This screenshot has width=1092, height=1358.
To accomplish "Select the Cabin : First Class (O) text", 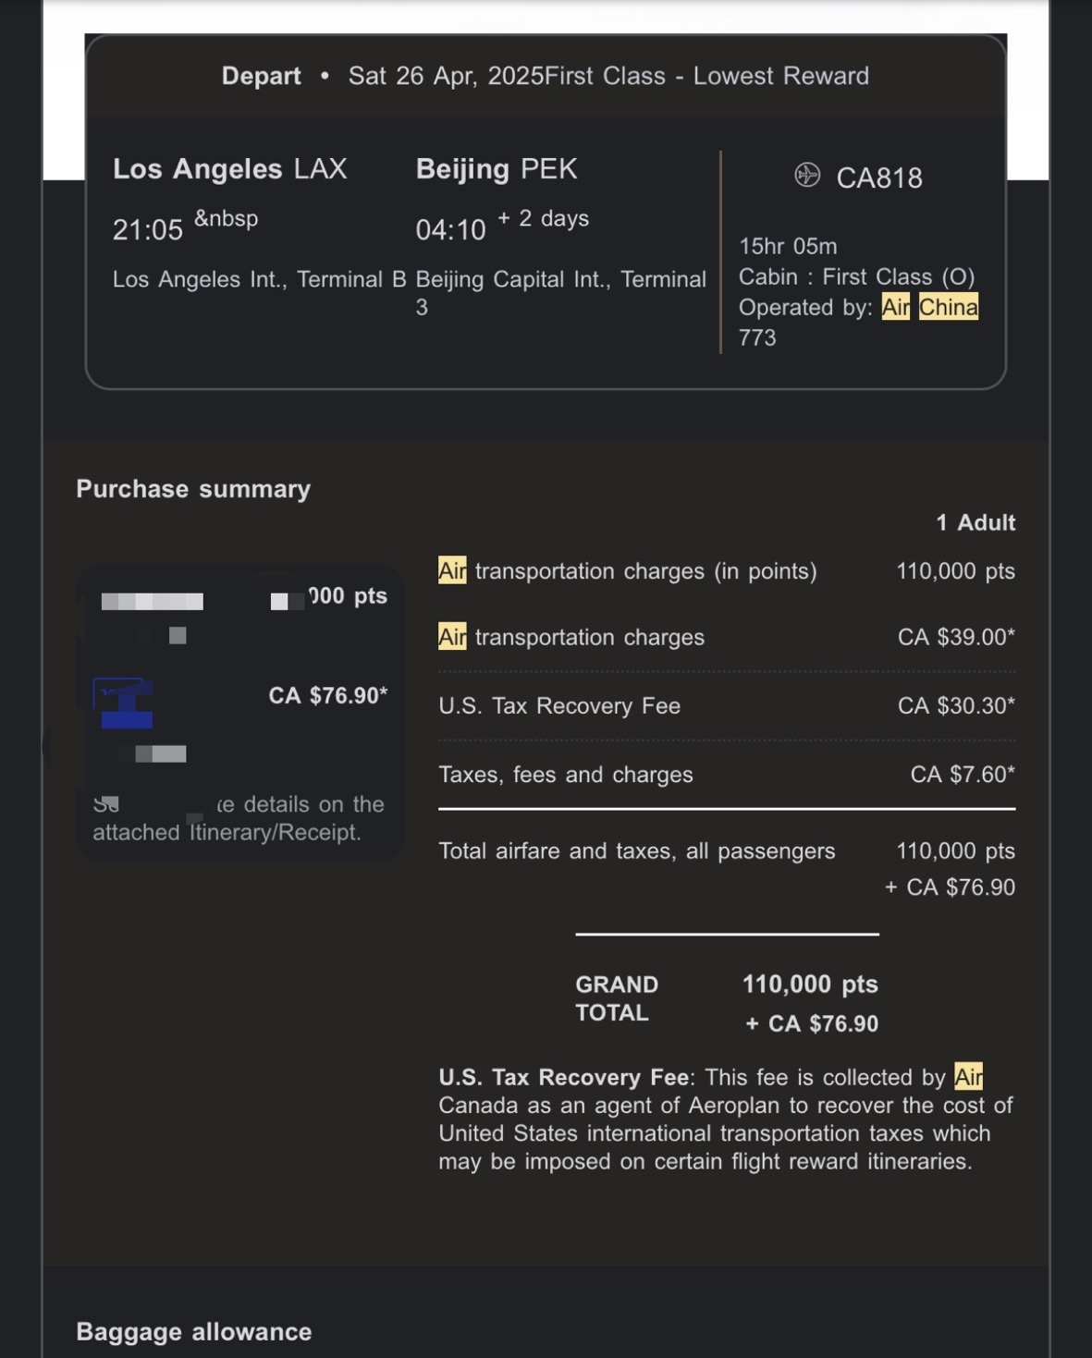I will (856, 277).
